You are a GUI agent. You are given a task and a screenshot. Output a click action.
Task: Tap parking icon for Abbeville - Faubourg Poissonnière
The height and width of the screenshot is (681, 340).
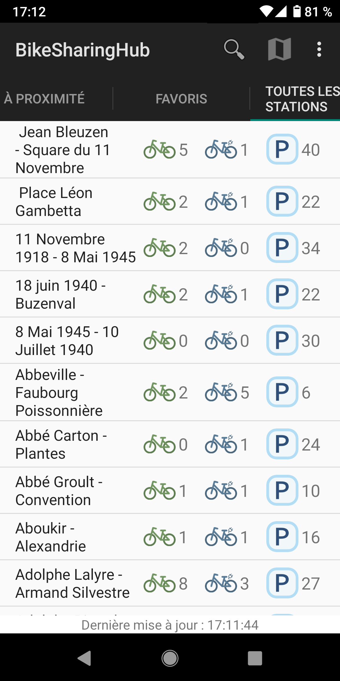pos(282,392)
